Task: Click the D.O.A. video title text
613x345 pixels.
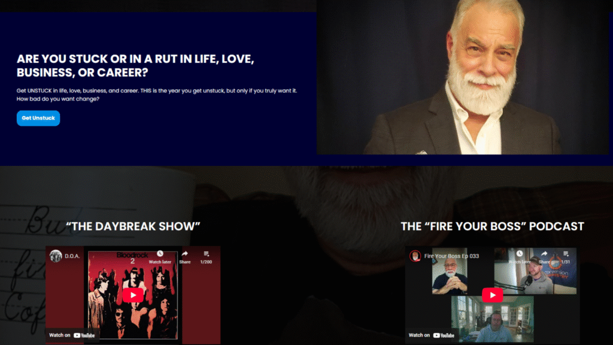Action: 72,256
